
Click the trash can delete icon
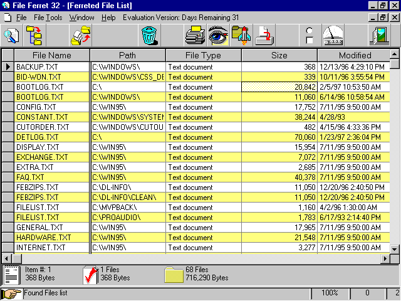coord(148,35)
